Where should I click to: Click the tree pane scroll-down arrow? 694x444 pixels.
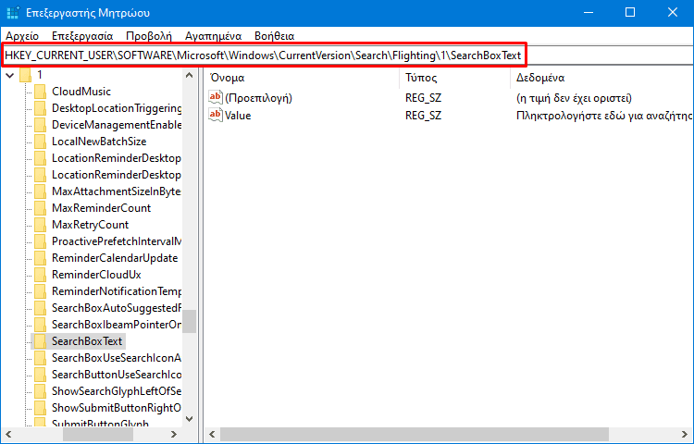tap(190, 418)
